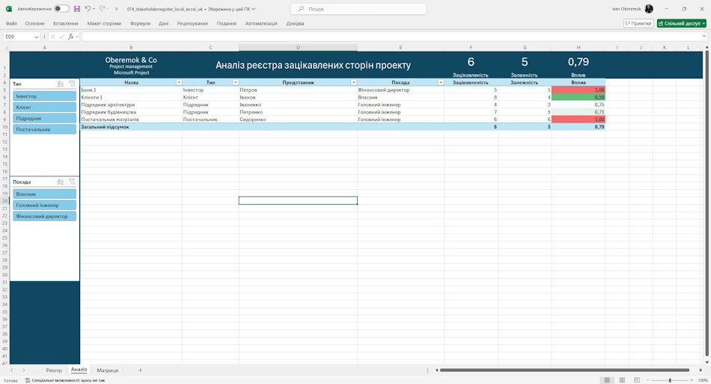Screen dimensions: 711x384
Task: Click the Примітки comments button
Action: [x=638, y=24]
